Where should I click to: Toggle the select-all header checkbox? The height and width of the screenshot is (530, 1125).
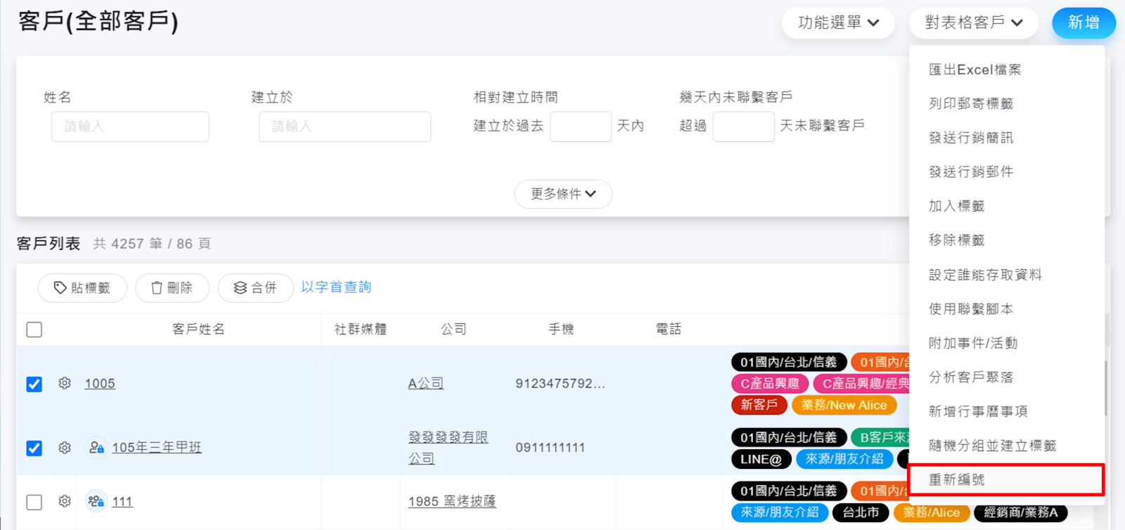pos(34,330)
